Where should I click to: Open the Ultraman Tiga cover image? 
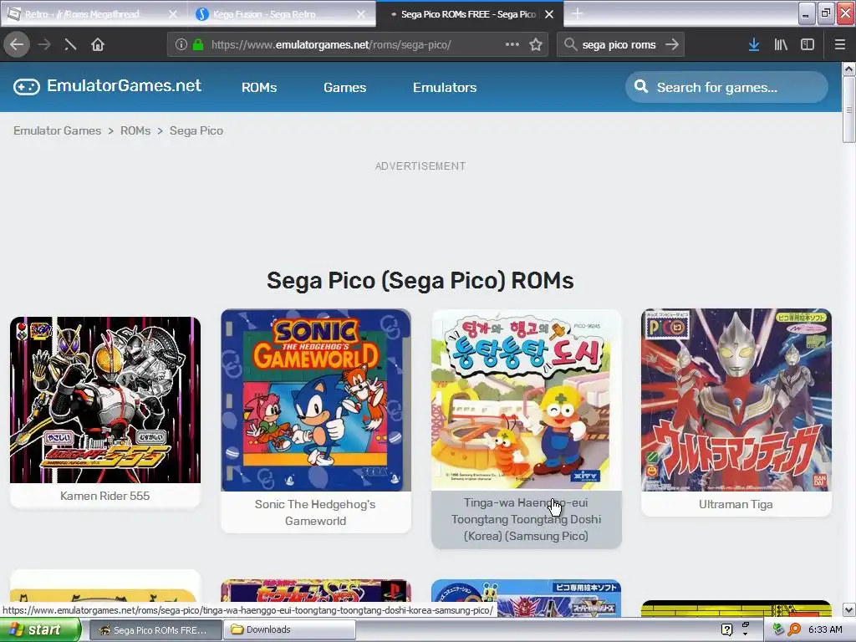tap(736, 400)
